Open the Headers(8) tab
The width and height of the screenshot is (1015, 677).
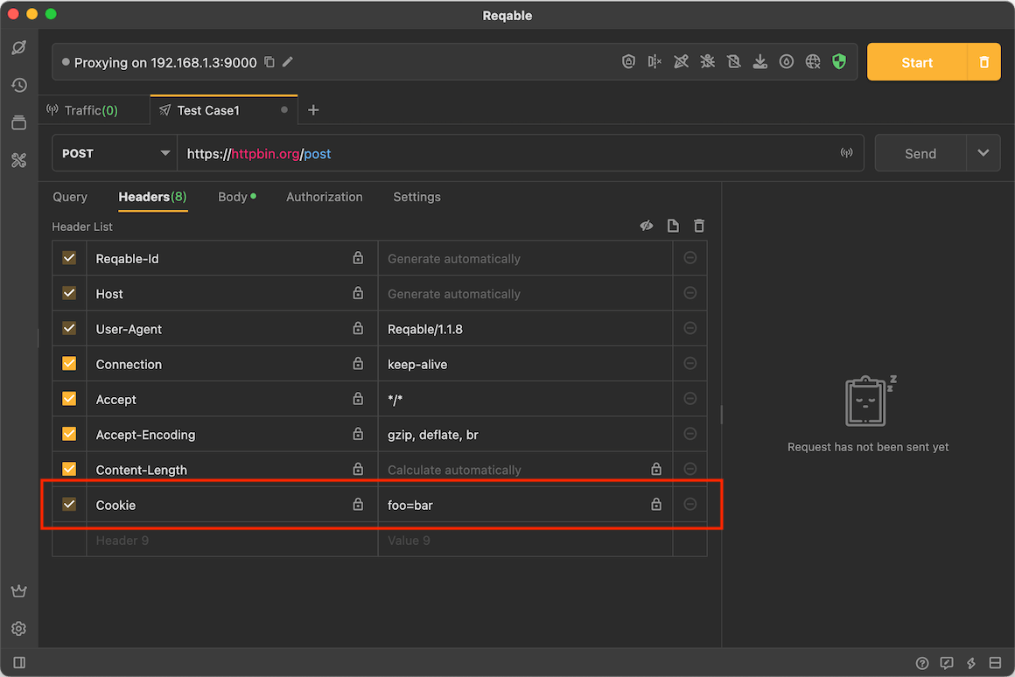pos(153,197)
